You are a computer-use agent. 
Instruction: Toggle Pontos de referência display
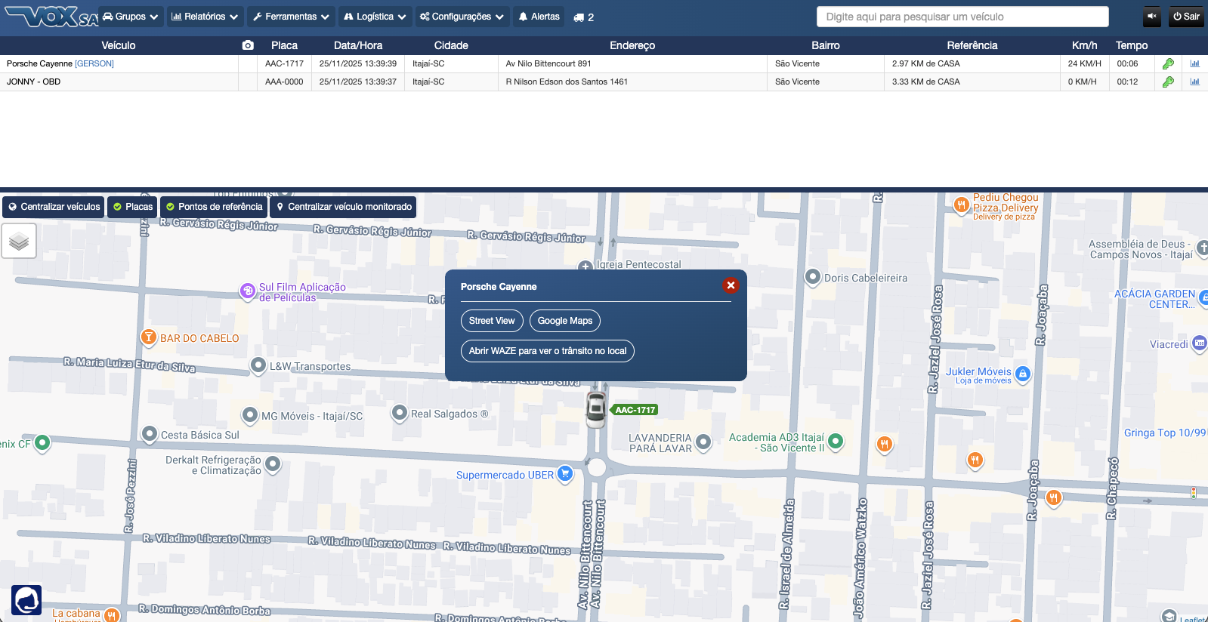[x=214, y=207]
